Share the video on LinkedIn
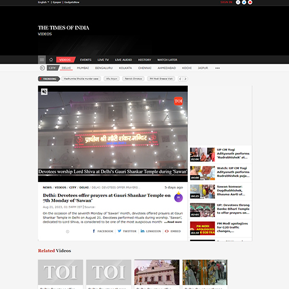The image size is (289, 289). (151, 231)
